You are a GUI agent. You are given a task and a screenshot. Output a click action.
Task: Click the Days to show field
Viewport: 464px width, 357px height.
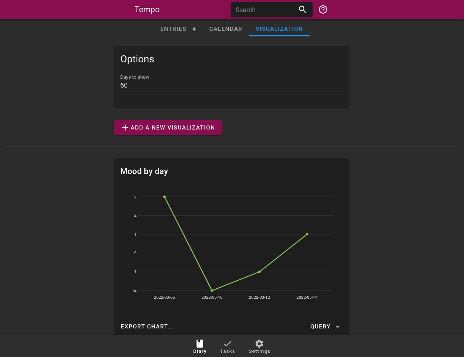coord(231,85)
